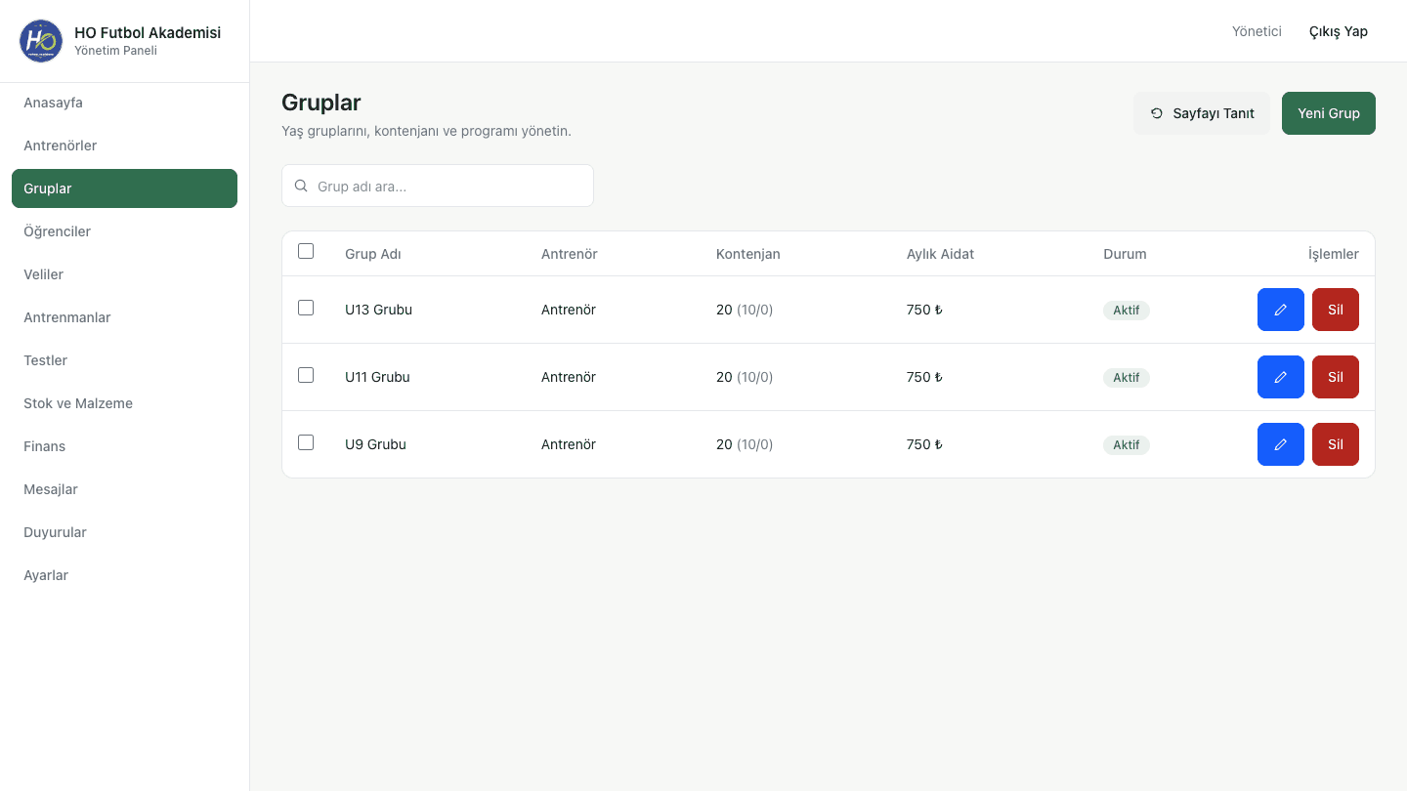Go to Antrenörler in sidebar
The height and width of the screenshot is (791, 1407).
point(124,146)
